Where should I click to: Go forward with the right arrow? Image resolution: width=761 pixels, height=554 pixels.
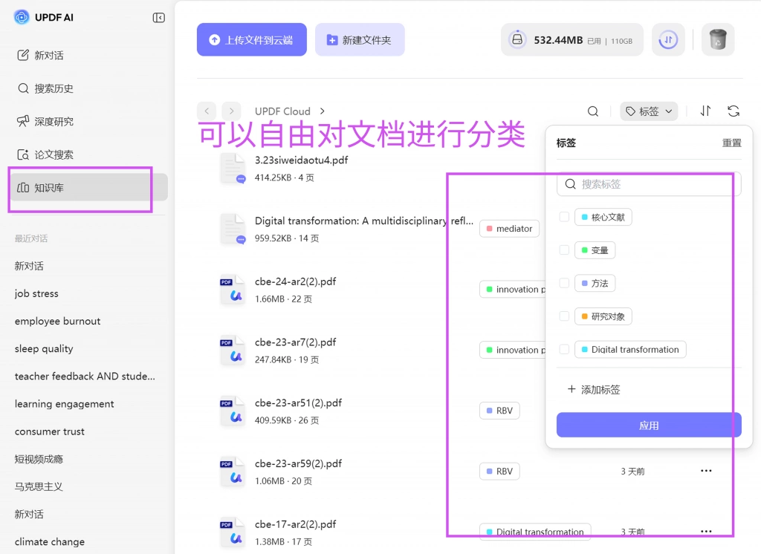tap(232, 111)
